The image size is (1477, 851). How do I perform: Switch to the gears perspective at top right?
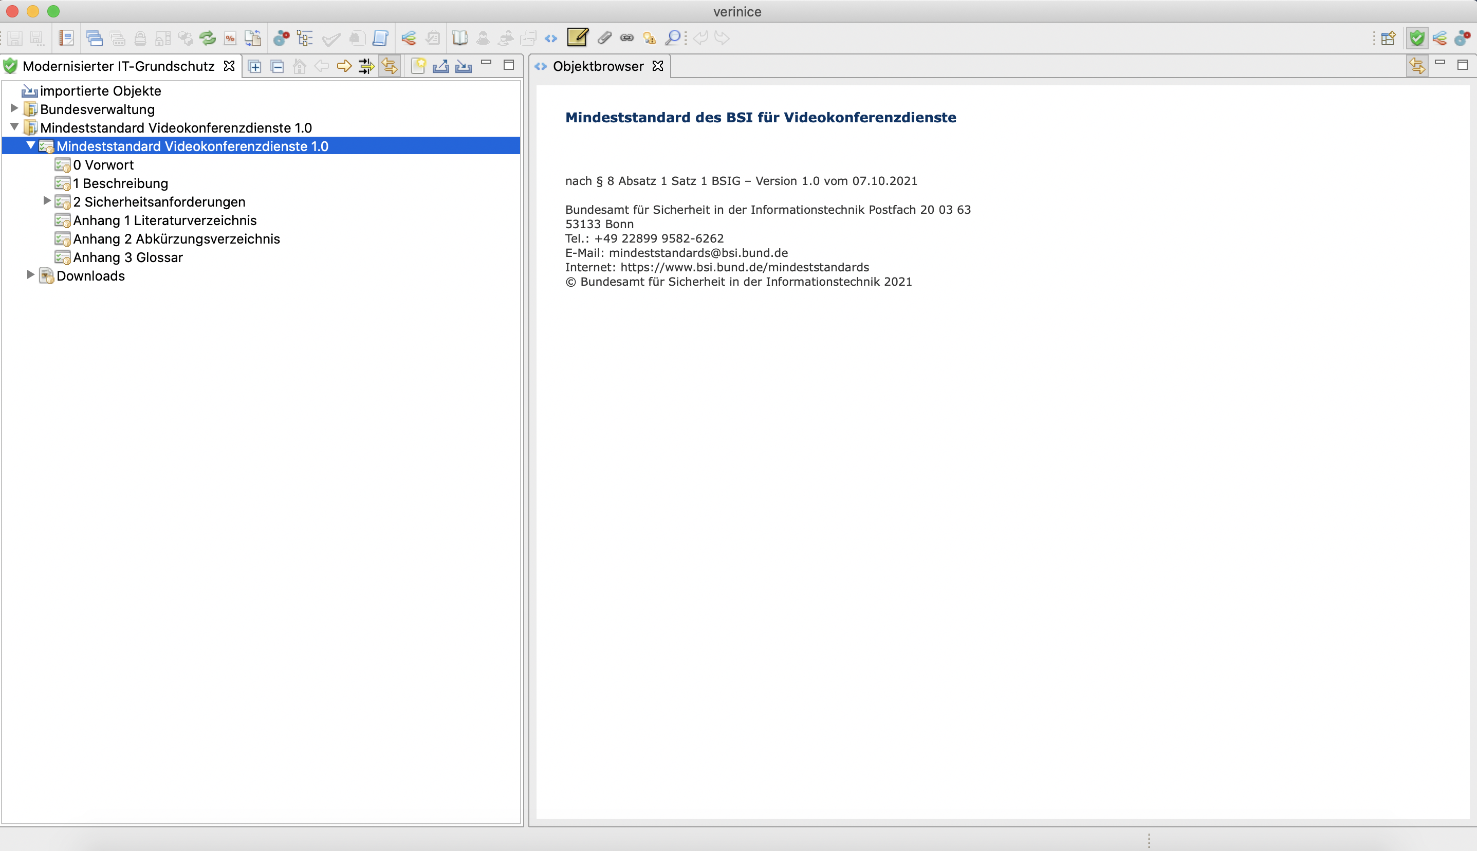[1463, 39]
